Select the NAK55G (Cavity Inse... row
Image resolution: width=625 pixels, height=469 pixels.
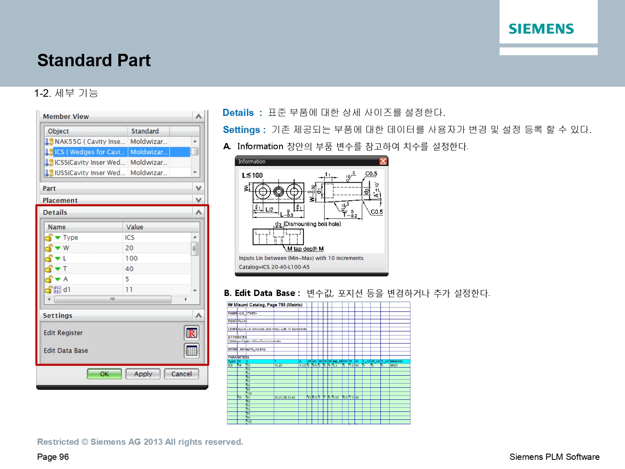(117, 142)
